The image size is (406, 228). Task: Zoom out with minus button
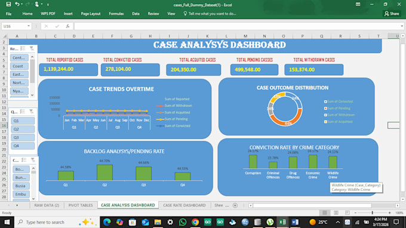pyautogui.click(x=355, y=212)
